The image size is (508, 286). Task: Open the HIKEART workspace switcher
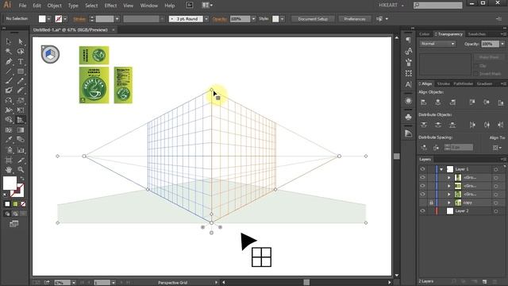pyautogui.click(x=391, y=6)
